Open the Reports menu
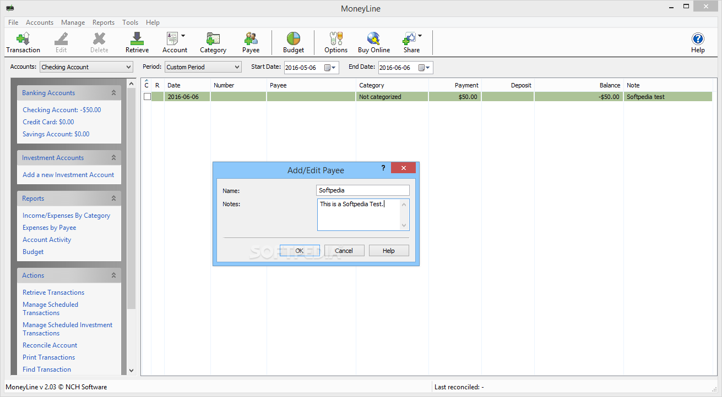Viewport: 722px width, 397px height. point(104,23)
